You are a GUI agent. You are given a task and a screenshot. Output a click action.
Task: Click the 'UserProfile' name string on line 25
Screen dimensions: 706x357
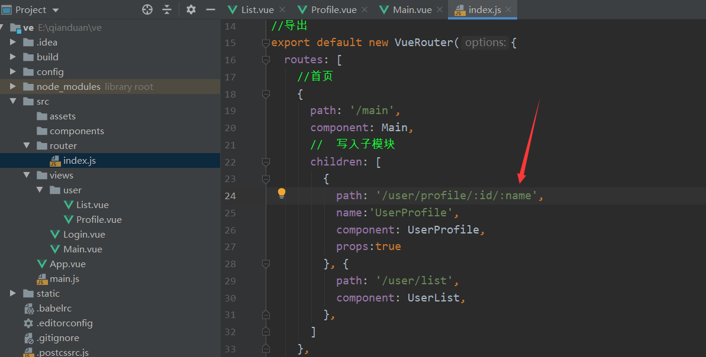coord(411,213)
